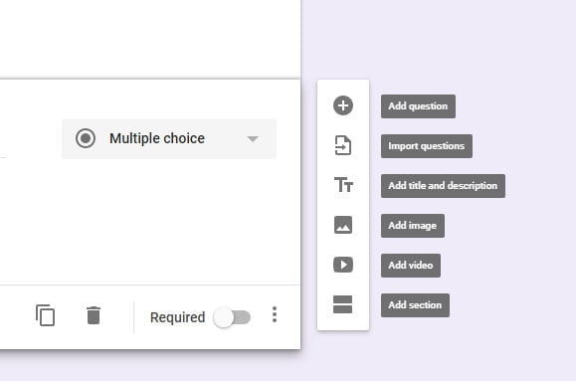Image resolution: width=576 pixels, height=381 pixels.
Task: Insert a picture with the image icon
Action: [343, 225]
